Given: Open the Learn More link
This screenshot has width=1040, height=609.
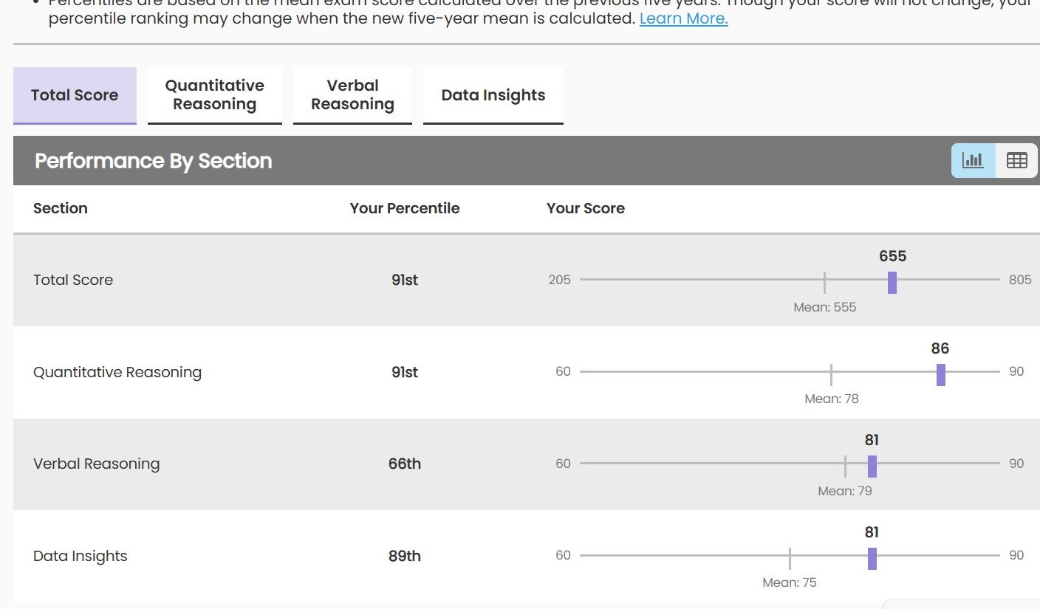Looking at the screenshot, I should point(683,18).
